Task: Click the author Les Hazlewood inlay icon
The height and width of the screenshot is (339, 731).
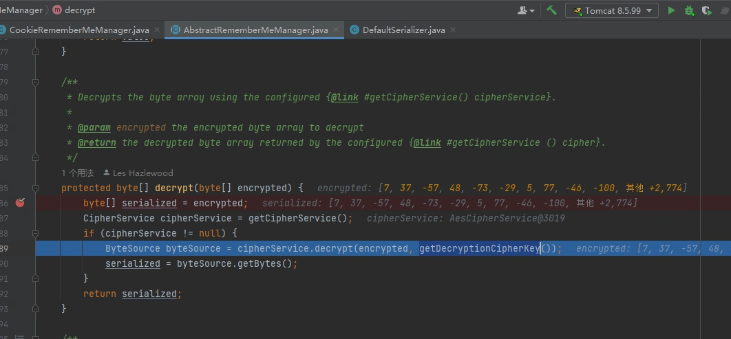Action: (x=107, y=173)
